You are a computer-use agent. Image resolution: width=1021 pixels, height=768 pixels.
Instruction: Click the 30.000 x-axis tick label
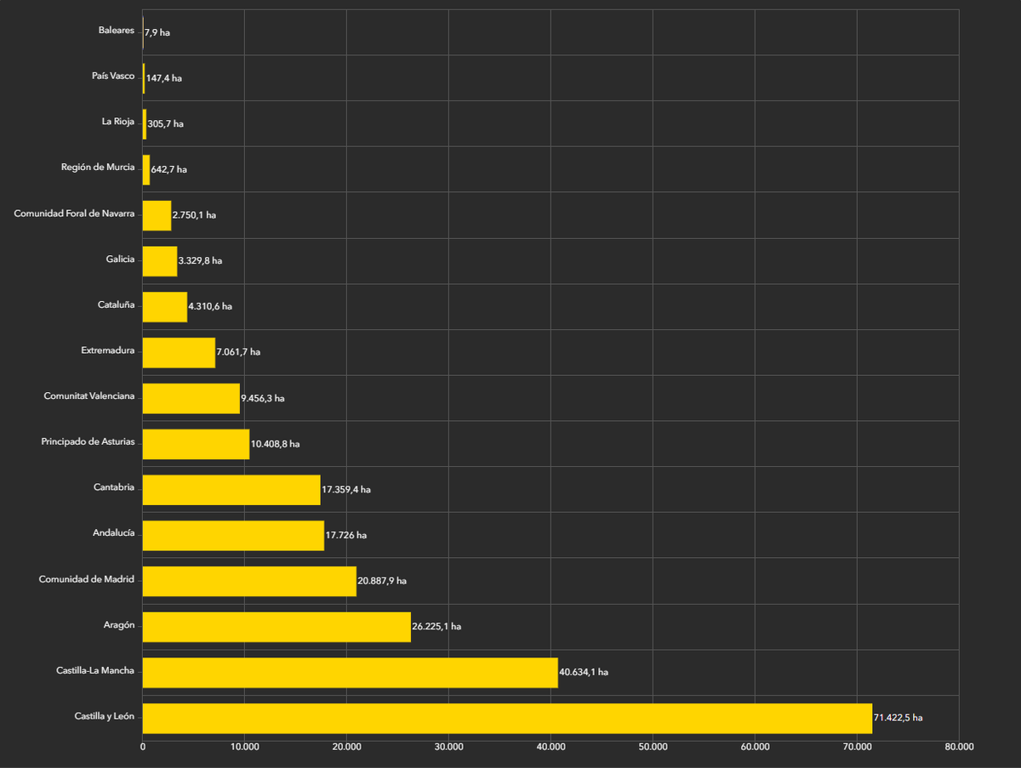448,747
